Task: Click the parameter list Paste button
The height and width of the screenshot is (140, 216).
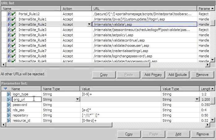Action: click(153, 134)
